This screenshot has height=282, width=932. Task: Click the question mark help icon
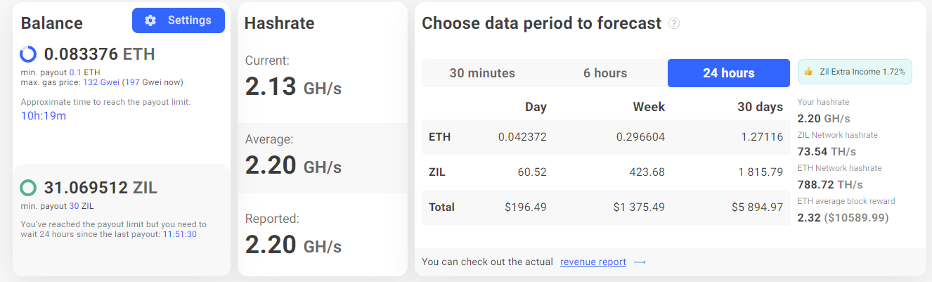[674, 23]
